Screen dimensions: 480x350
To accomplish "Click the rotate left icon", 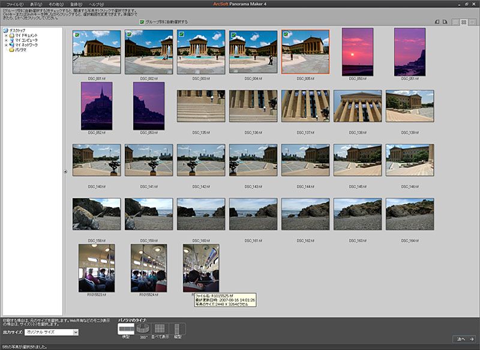I will [437, 21].
